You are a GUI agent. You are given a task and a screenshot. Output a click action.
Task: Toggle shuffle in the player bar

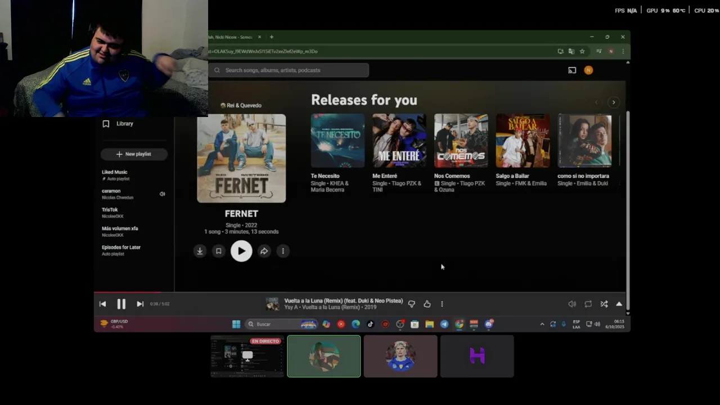click(x=604, y=304)
